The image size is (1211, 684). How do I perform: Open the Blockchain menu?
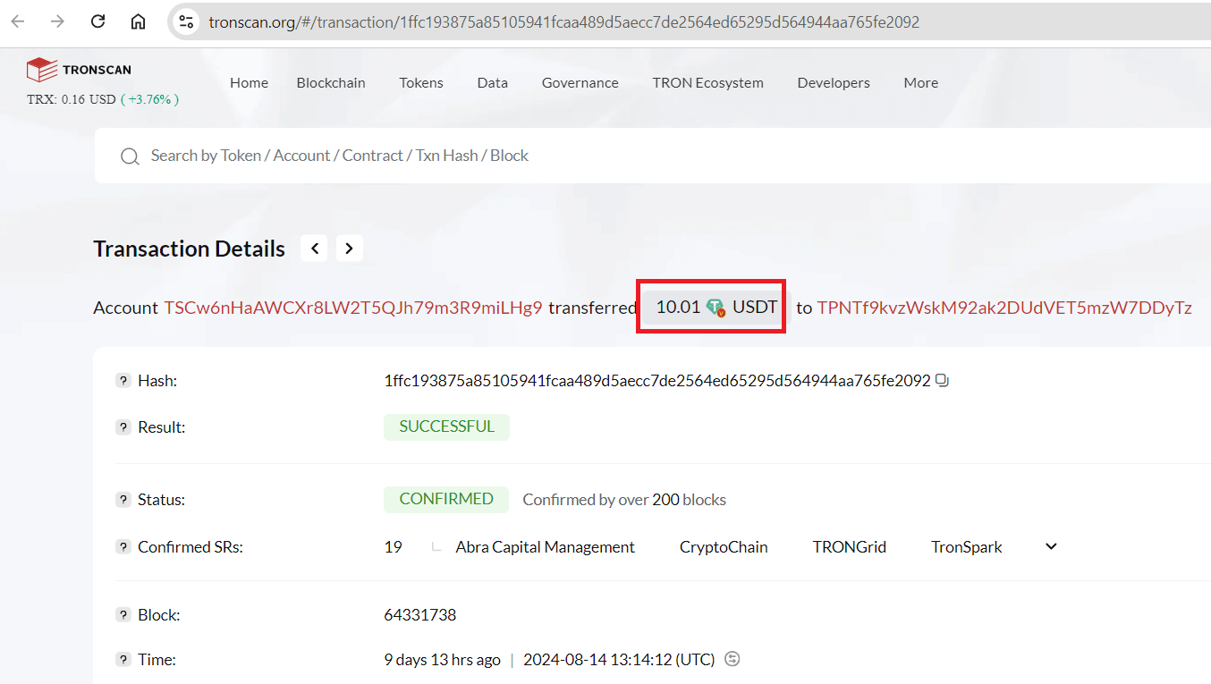click(x=331, y=82)
